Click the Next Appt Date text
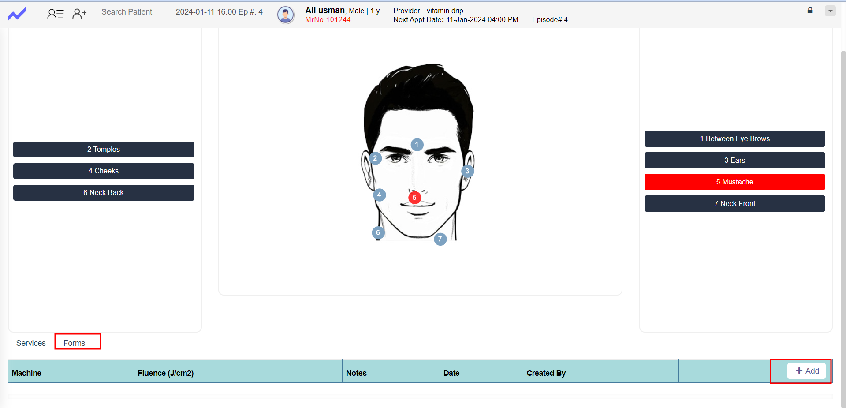Image resolution: width=846 pixels, height=408 pixels. (456, 20)
